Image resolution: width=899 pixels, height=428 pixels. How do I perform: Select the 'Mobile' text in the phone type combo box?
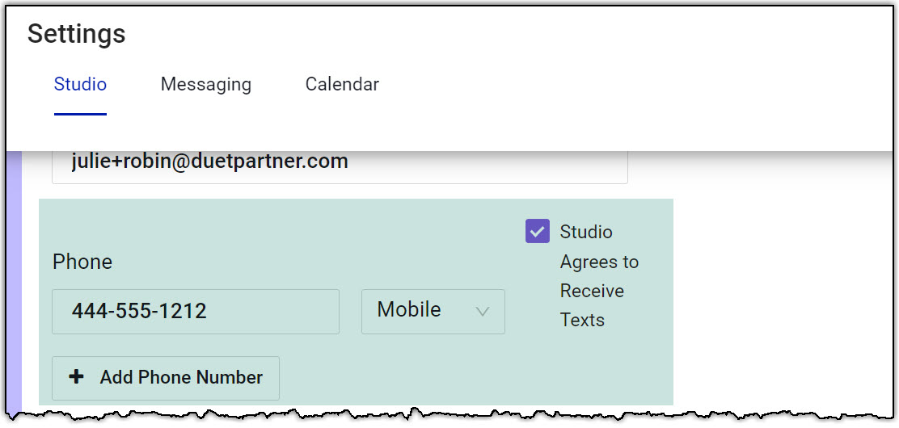pos(409,310)
